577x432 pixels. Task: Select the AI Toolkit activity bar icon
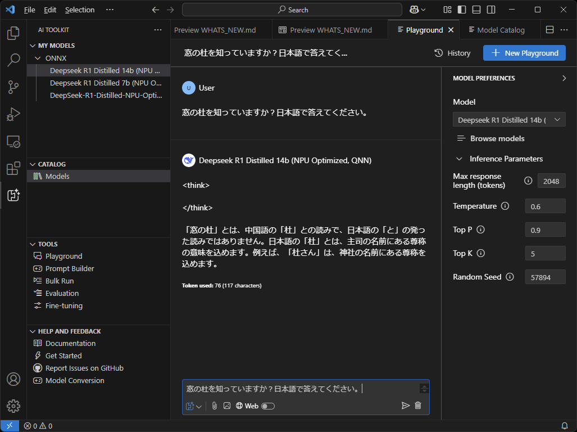(12, 195)
